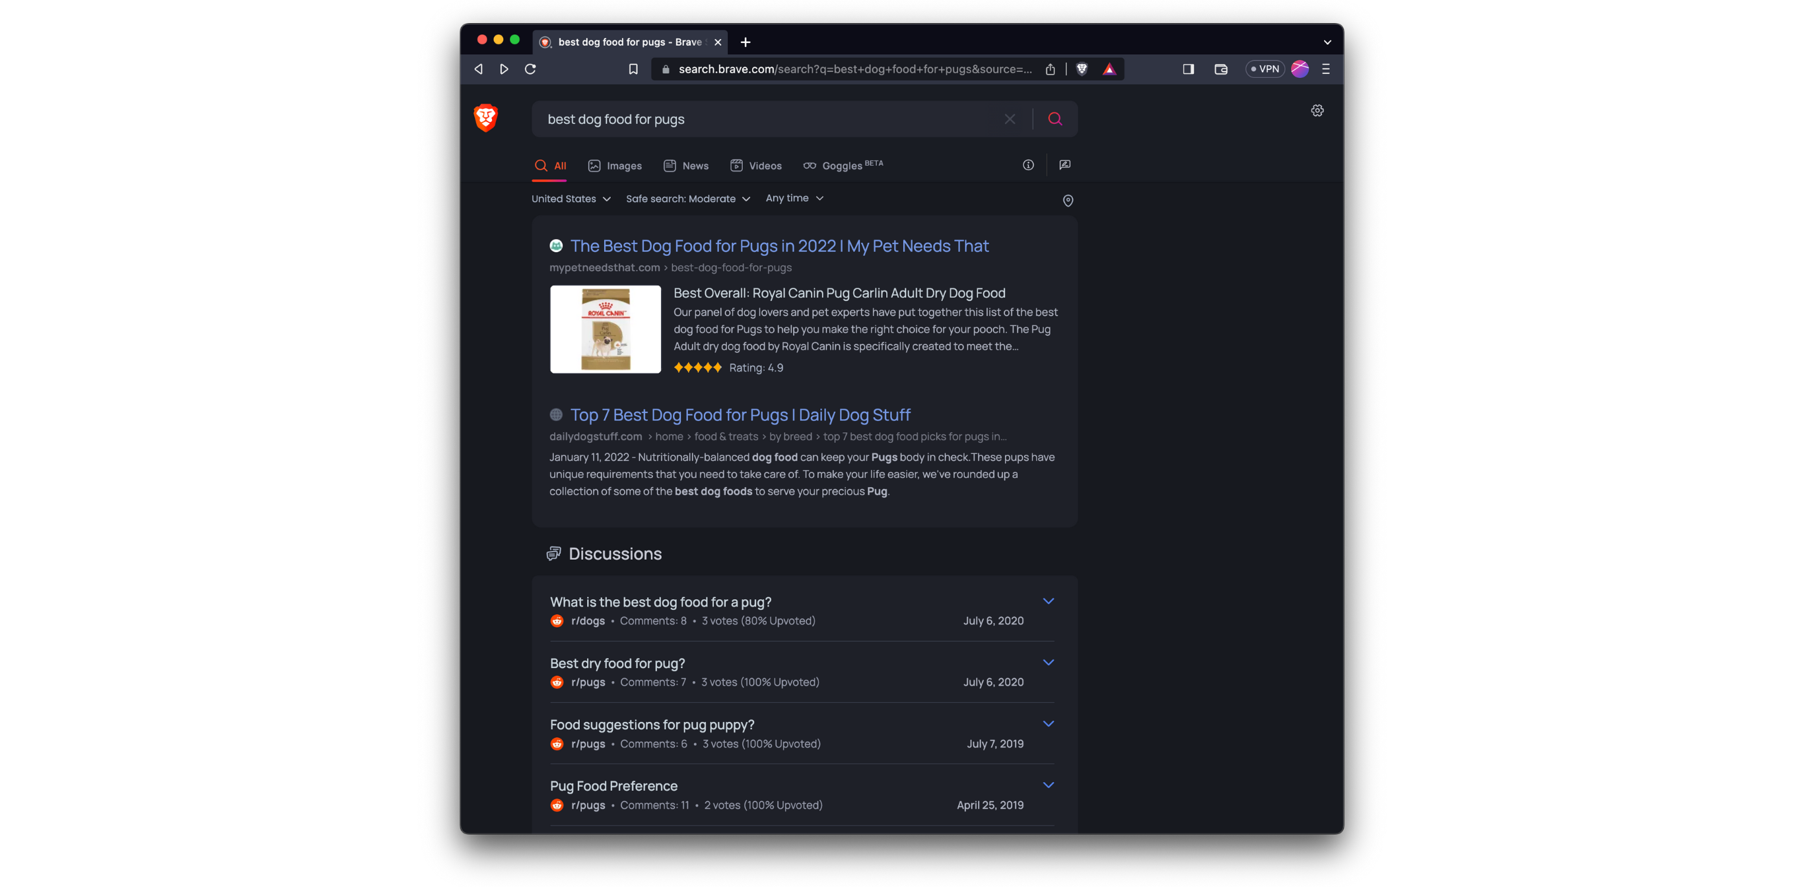The image size is (1804, 887).
Task: Click The Best Dog Food for Pugs link
Action: point(779,246)
